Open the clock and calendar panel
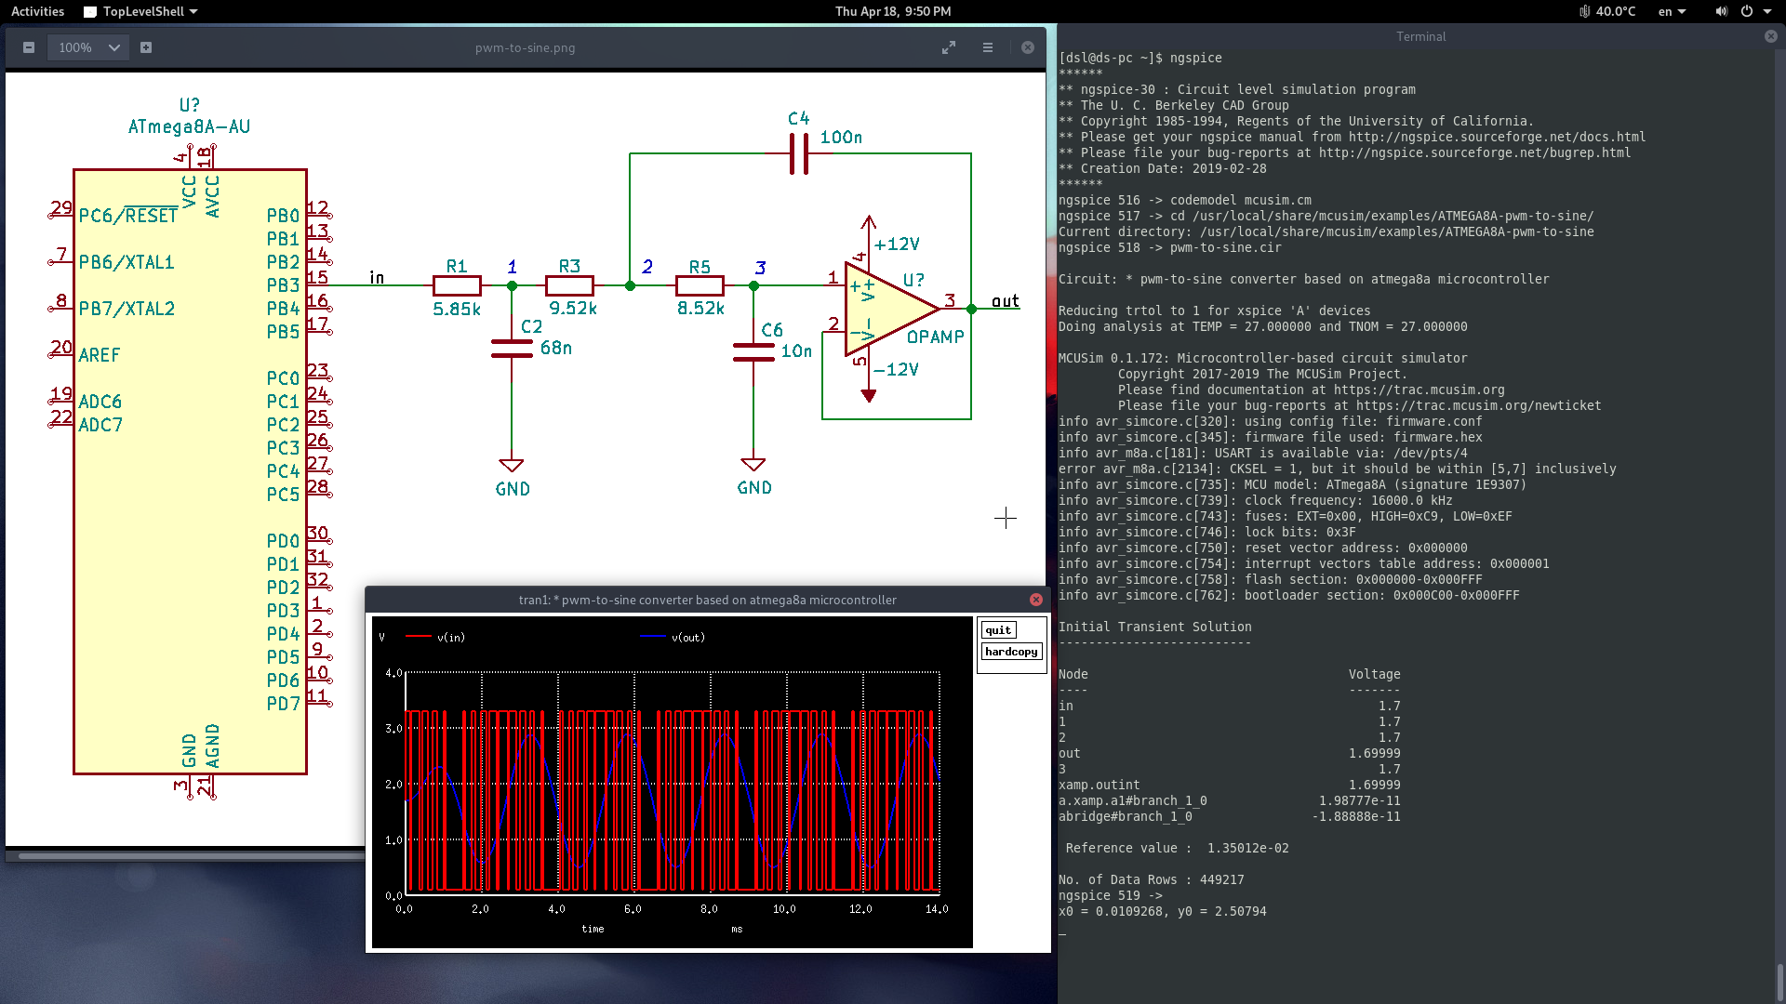Screen dimensions: 1786x1004 [892, 11]
